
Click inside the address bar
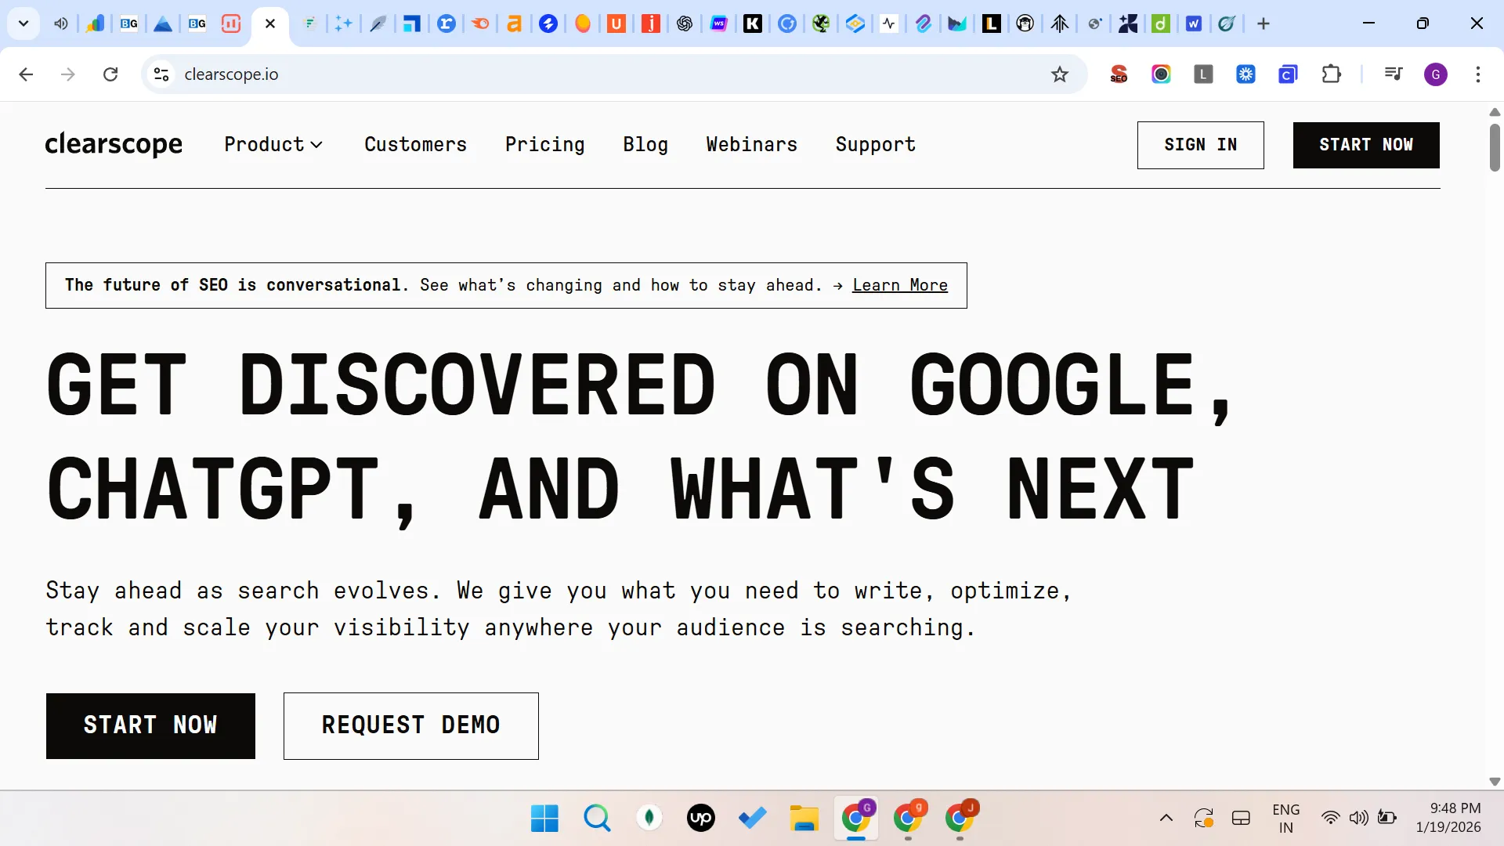point(548,74)
